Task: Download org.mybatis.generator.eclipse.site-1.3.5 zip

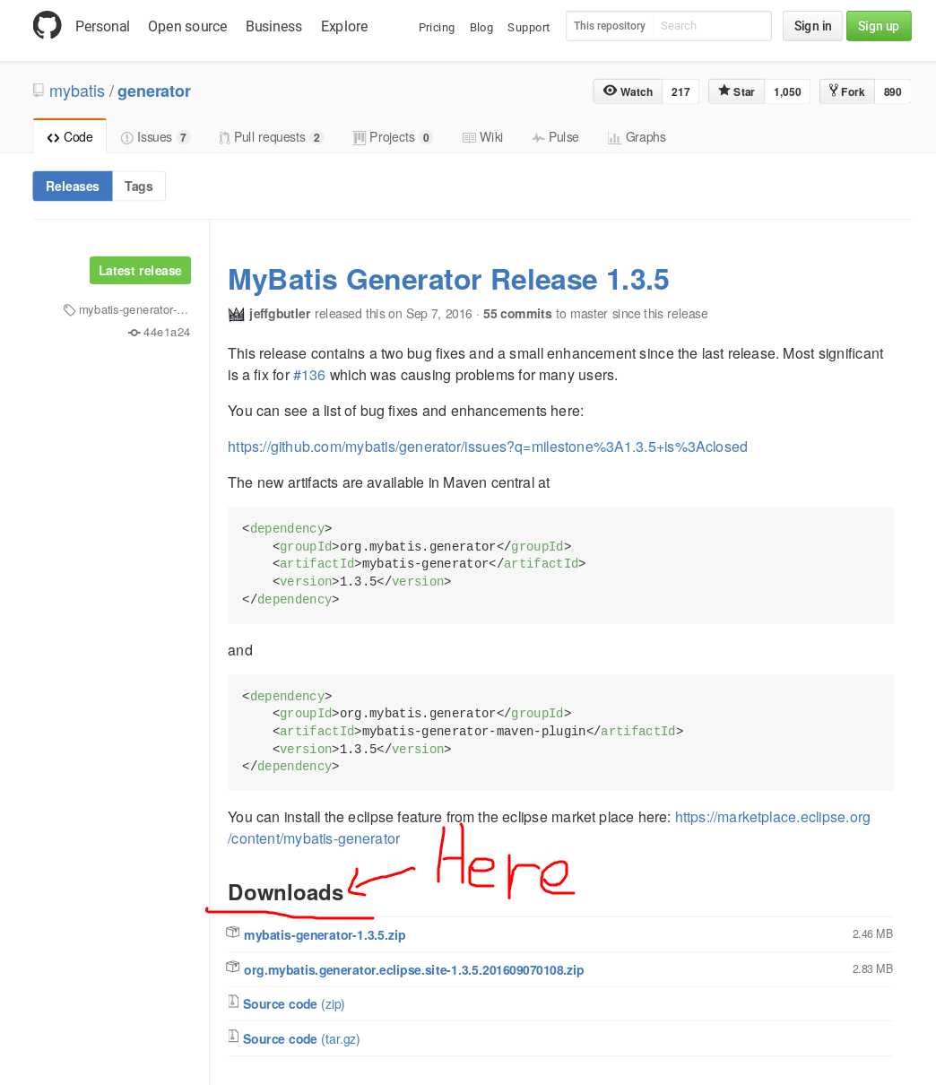Action: tap(413, 970)
